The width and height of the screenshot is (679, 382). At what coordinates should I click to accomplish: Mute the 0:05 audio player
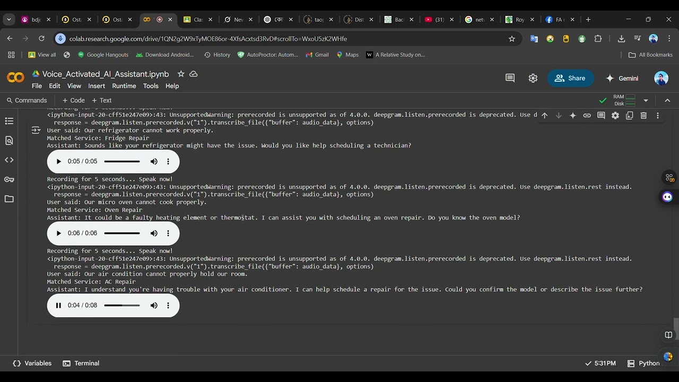point(154,161)
